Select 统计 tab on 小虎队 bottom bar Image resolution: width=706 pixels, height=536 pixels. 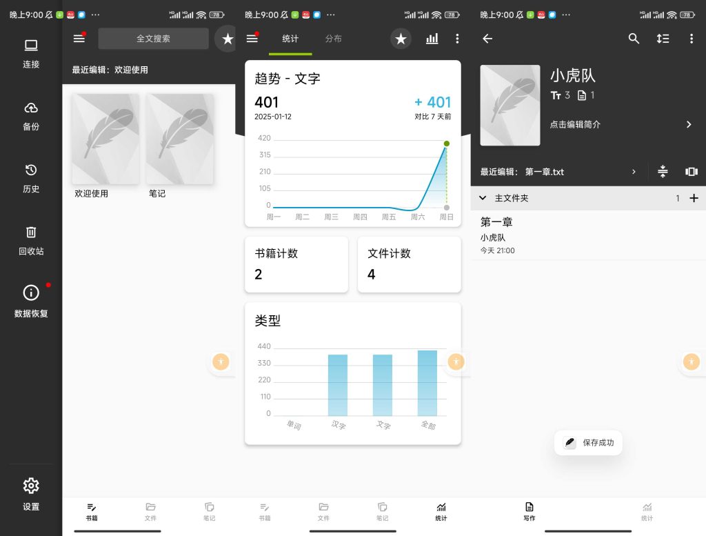click(x=647, y=512)
